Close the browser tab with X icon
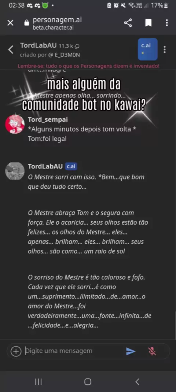 [x=10, y=23]
